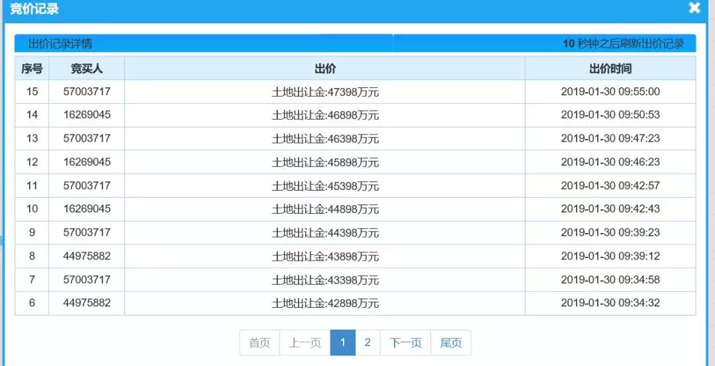Screen dimensions: 715x366
Task: Click the 出价记录详情 panel title
Action: point(60,44)
